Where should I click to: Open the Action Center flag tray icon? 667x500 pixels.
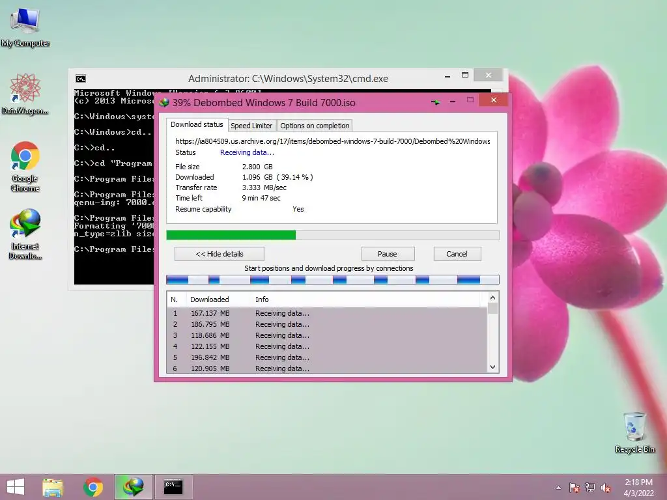pyautogui.click(x=575, y=488)
